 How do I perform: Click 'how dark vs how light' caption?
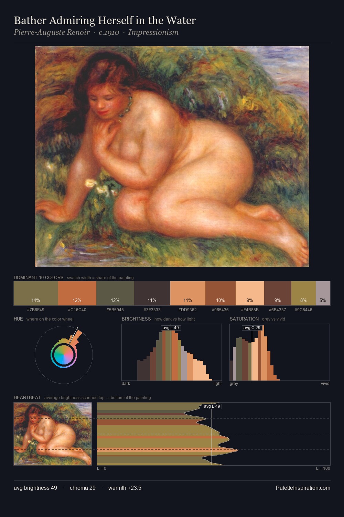[x=175, y=319]
